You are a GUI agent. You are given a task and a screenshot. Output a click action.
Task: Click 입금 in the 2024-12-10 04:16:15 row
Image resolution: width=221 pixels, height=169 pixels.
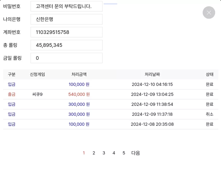click(x=12, y=84)
